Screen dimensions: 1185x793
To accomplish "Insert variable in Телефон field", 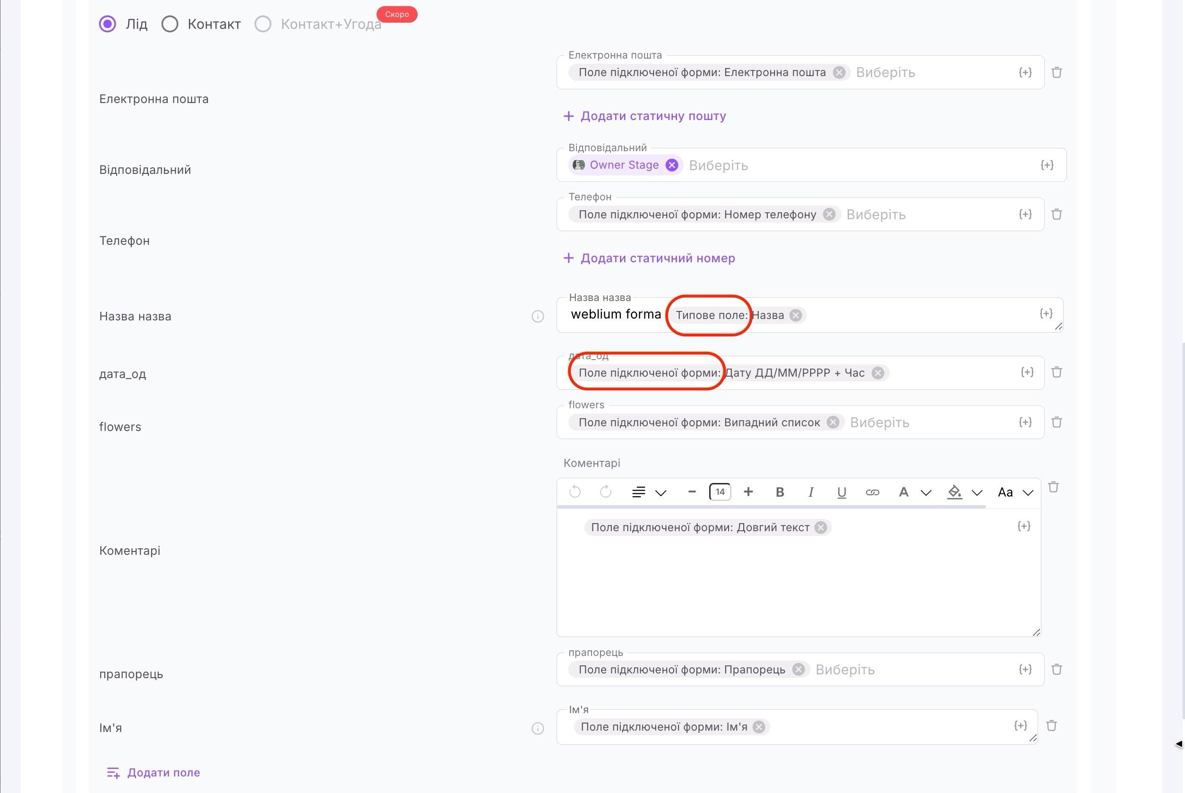I will tap(1025, 215).
